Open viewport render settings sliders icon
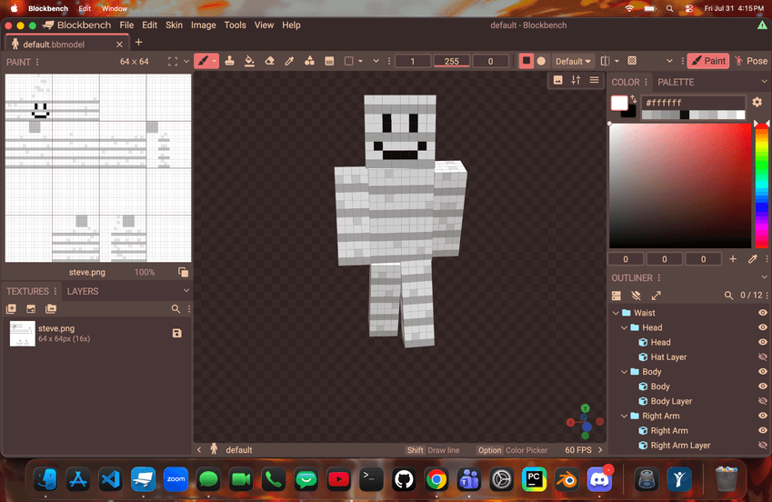 point(576,80)
